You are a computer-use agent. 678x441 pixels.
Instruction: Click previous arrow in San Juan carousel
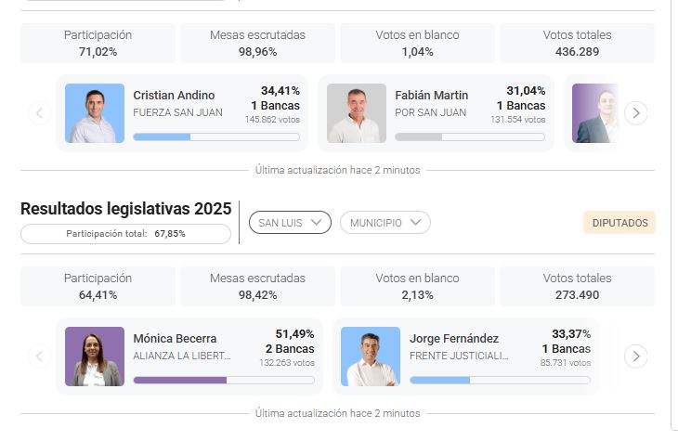39,113
